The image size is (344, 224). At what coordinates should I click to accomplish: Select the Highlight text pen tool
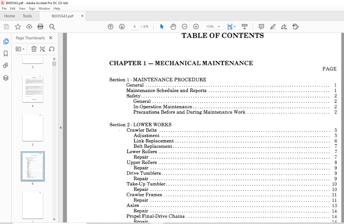point(273,27)
